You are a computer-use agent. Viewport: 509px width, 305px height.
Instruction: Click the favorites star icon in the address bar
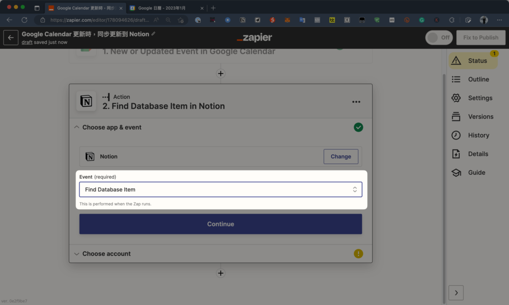pyautogui.click(x=181, y=20)
